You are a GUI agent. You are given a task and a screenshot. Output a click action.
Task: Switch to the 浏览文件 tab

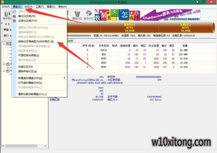click(x=70, y=41)
